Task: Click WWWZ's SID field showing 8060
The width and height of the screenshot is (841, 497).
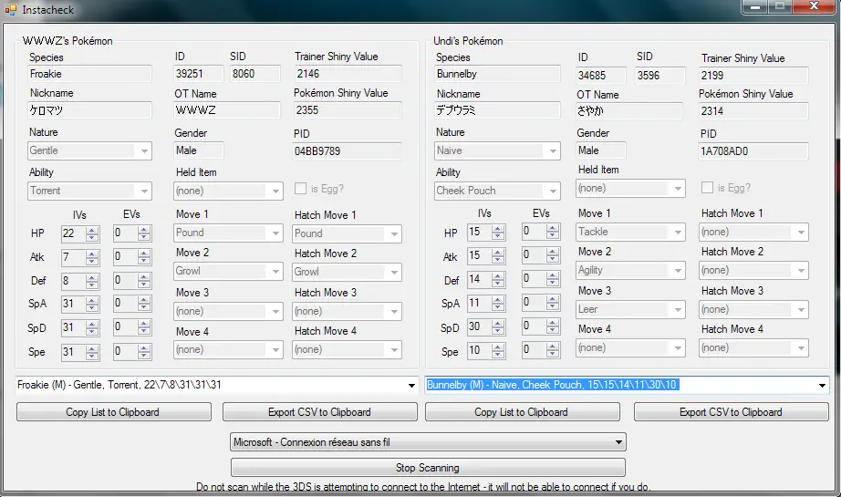Action: [x=255, y=74]
